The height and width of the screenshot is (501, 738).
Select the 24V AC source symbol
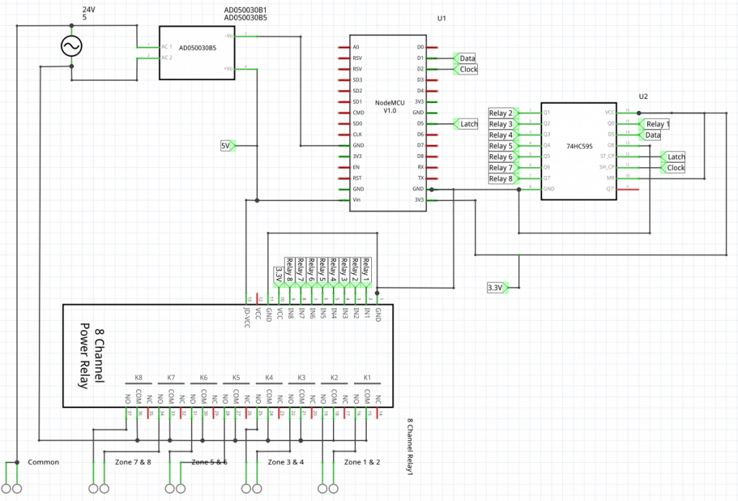pos(71,46)
